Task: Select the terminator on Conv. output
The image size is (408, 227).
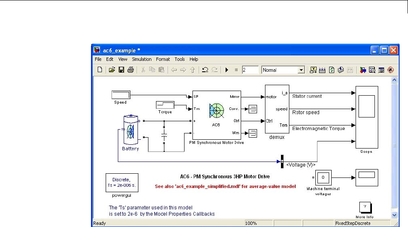Action: pos(253,109)
